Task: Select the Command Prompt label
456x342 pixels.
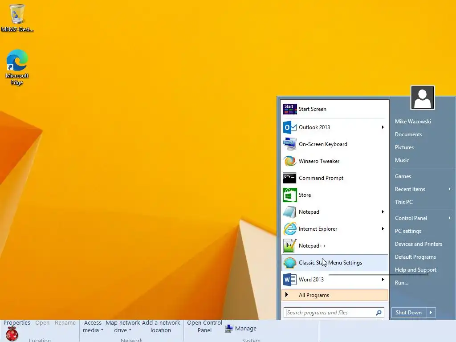Action: point(321,178)
